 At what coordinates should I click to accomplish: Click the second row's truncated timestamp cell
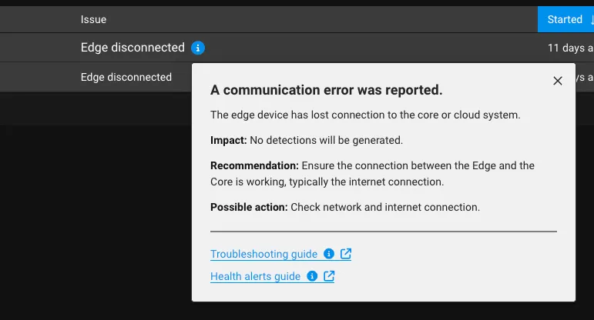click(x=585, y=78)
